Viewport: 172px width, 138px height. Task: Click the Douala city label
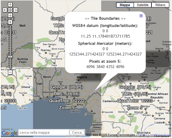(92, 113)
